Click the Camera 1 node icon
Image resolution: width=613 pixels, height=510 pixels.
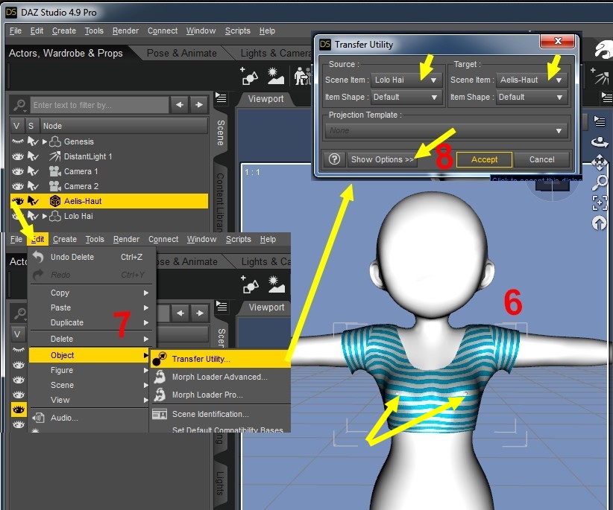click(x=54, y=171)
